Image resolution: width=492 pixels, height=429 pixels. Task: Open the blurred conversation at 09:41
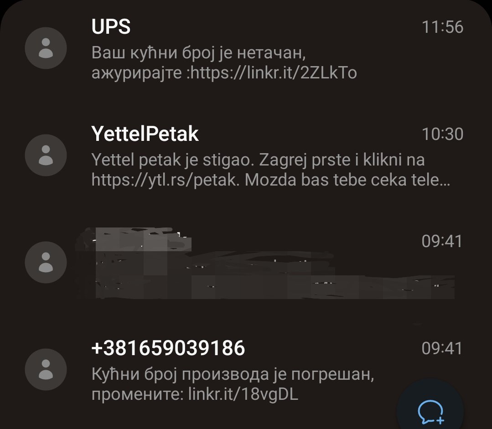point(246,263)
